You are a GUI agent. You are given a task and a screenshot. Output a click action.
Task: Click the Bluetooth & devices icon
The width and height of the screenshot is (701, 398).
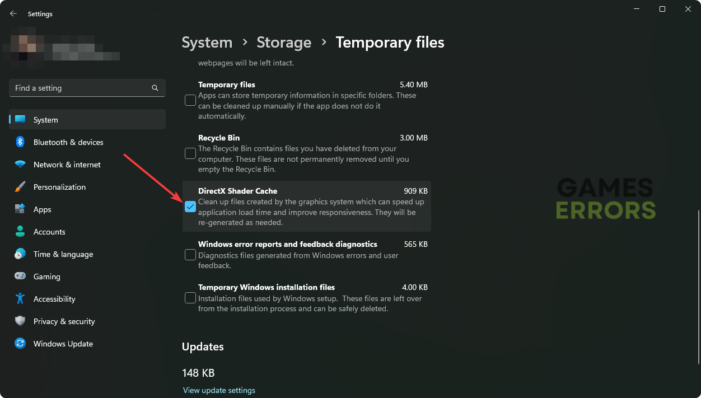click(x=20, y=142)
